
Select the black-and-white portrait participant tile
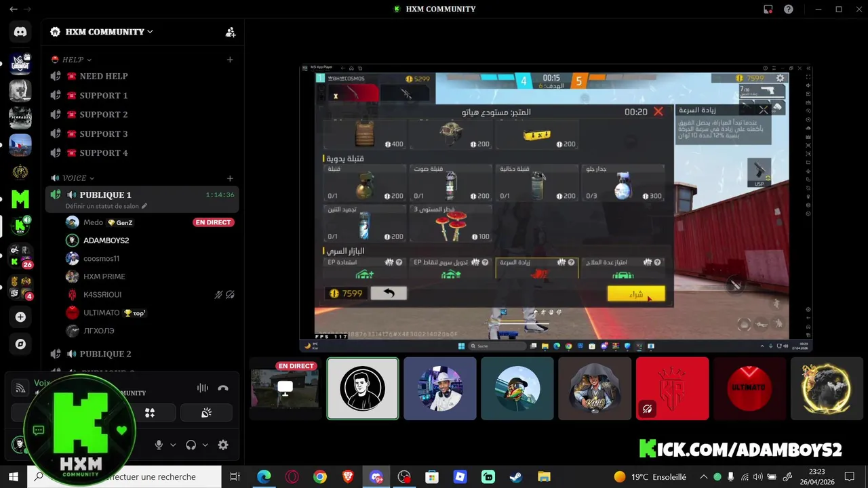pyautogui.click(x=363, y=388)
